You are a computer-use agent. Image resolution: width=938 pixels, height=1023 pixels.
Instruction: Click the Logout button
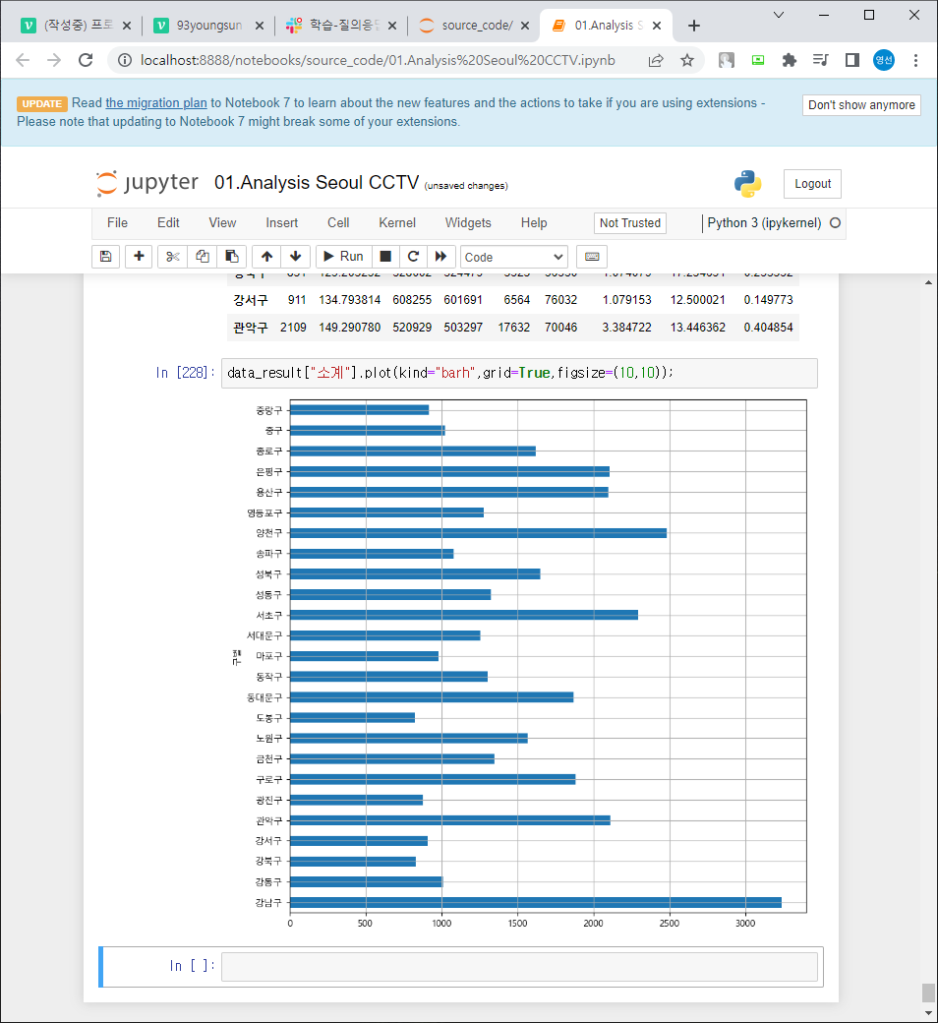click(x=813, y=184)
